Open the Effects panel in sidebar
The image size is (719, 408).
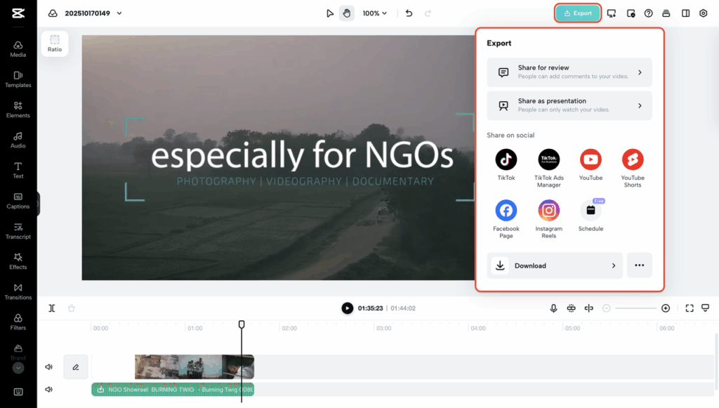coord(18,261)
